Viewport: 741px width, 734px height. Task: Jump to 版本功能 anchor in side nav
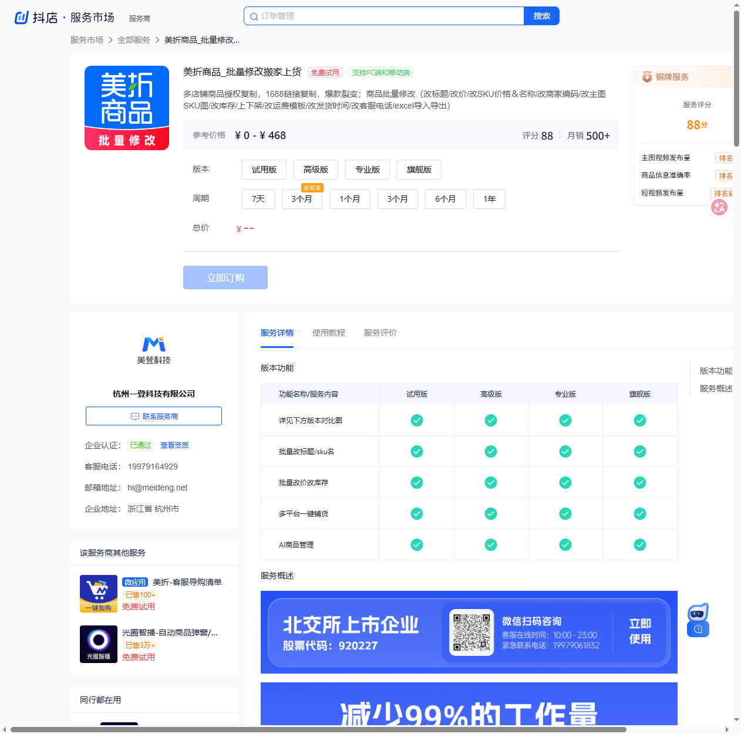716,371
